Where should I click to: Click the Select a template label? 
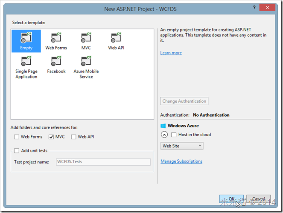[29, 23]
